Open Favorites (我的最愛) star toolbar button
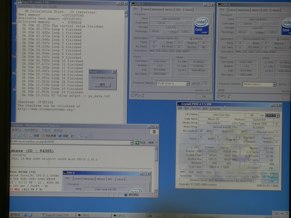This screenshot has height=218, width=291. [49, 136]
